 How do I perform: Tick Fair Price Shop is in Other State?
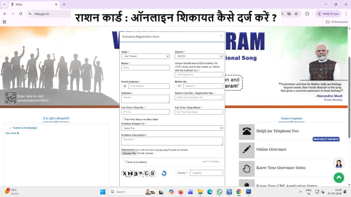tap(124, 119)
